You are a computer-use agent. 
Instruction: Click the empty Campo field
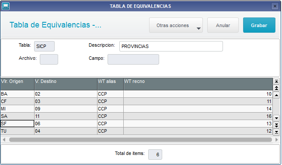coord(133,59)
